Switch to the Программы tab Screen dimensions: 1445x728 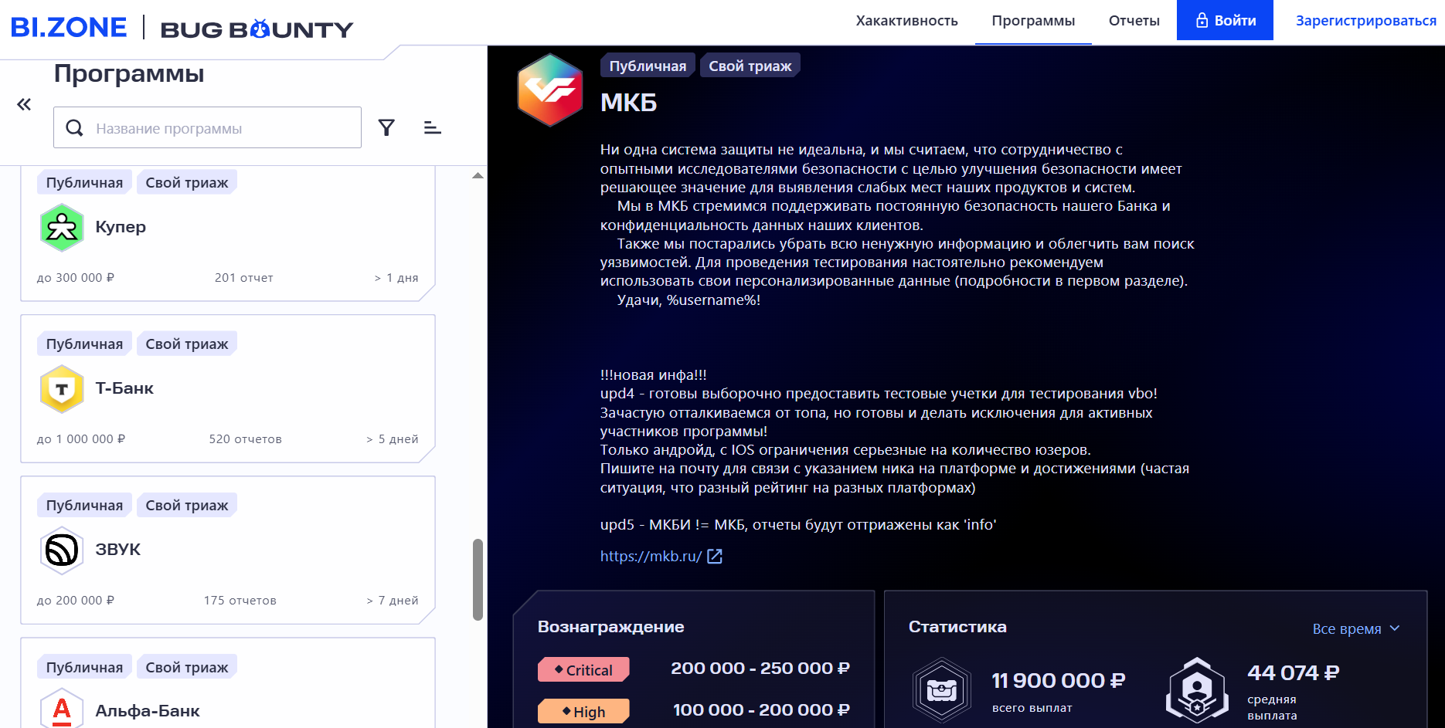1033,21
